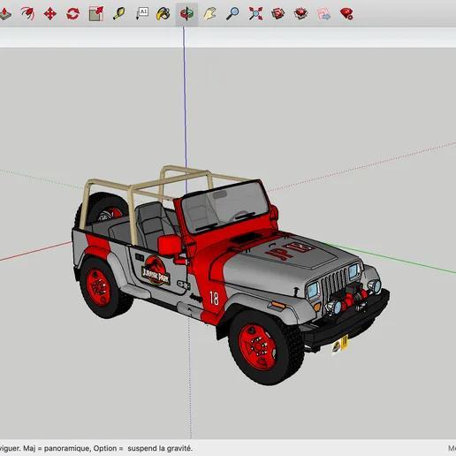Image resolution: width=456 pixels, height=456 pixels.
Task: Select the Orbit tool
Action: pyautogui.click(x=186, y=14)
